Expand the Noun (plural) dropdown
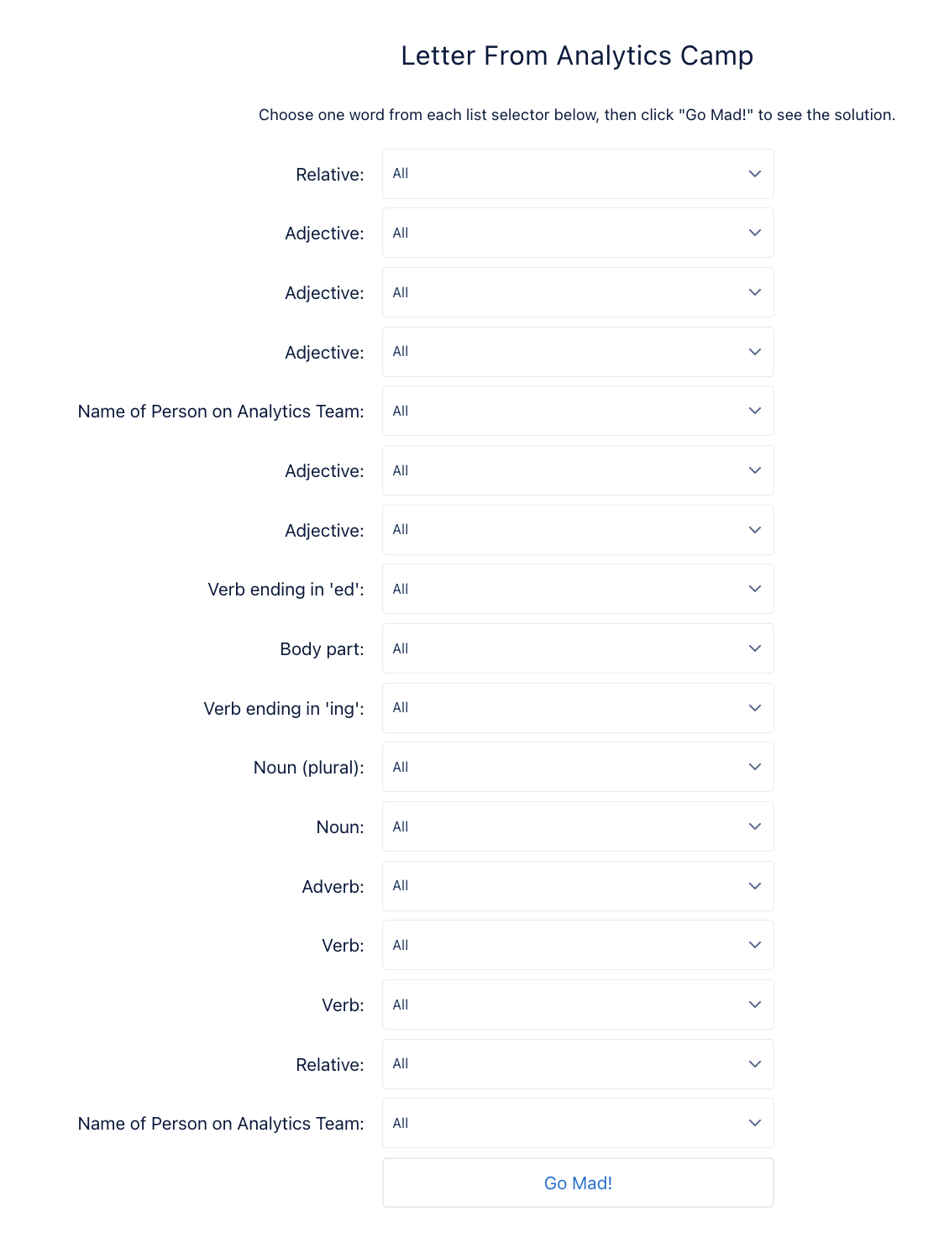944x1238 pixels. [x=577, y=767]
